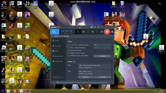
Task: Click the РУС language indicator in tray
Action: point(155,91)
